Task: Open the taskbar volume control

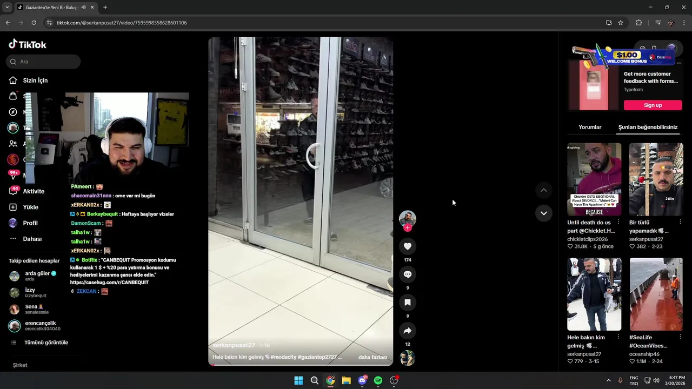Action: pos(656,380)
